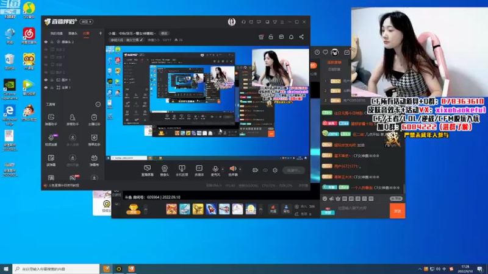Toggle the preview eye icon in bottom bar

tap(265, 170)
